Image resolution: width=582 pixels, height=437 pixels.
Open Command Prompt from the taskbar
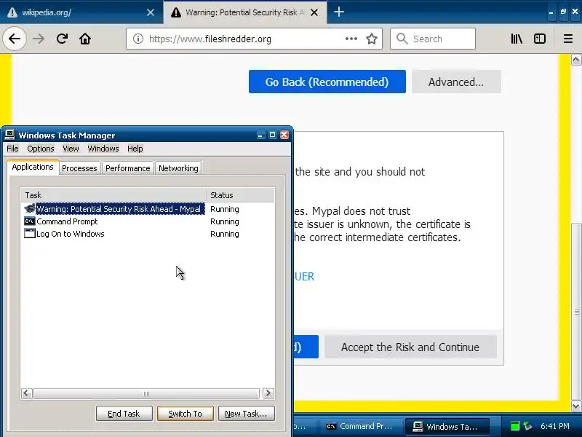tap(359, 426)
